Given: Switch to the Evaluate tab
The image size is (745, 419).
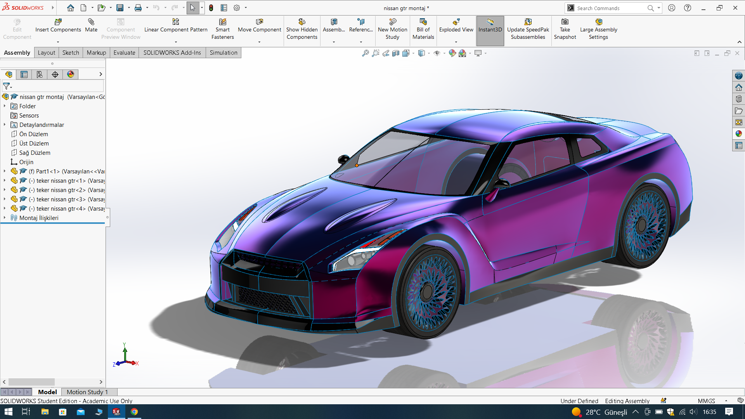Looking at the screenshot, I should (124, 53).
